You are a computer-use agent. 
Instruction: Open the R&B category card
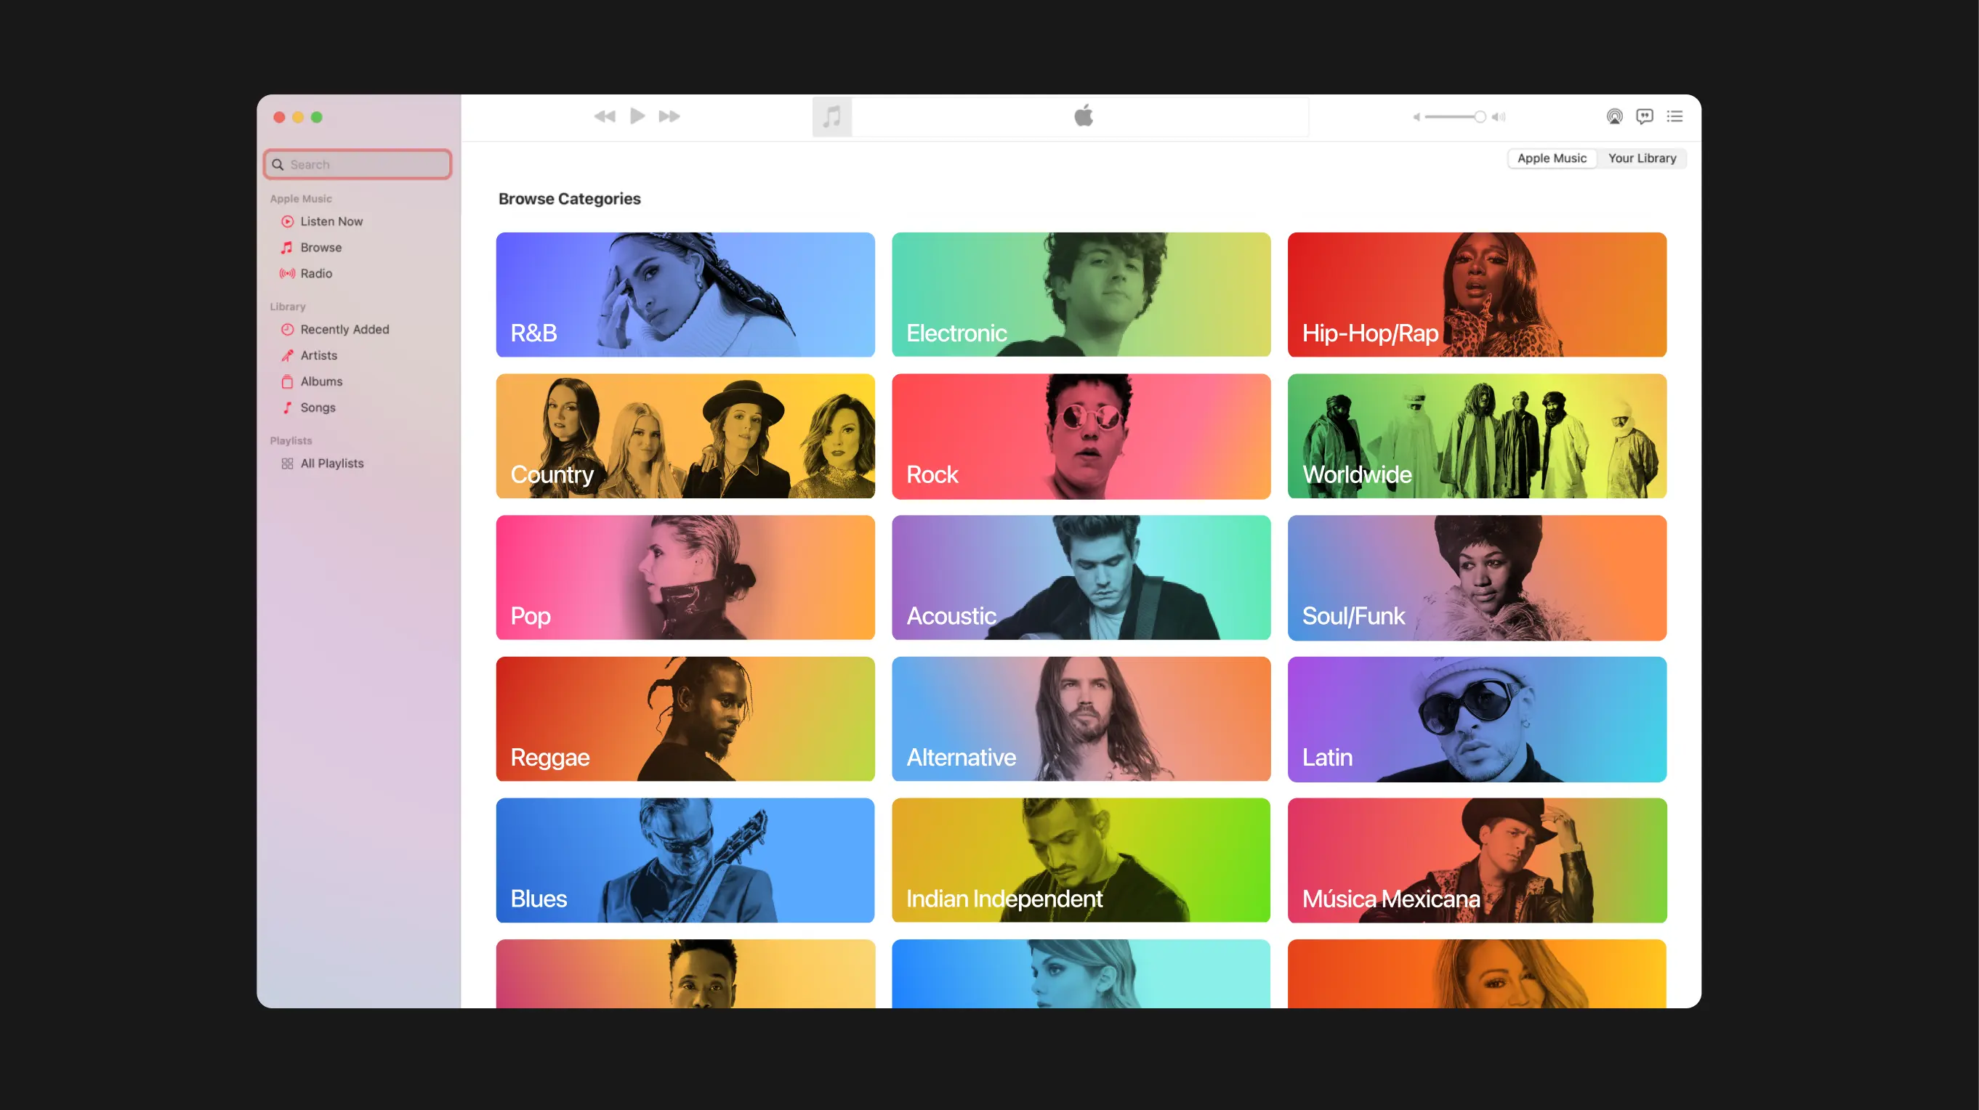685,295
